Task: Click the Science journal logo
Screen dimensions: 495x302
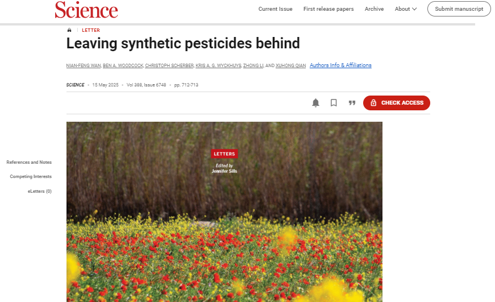Action: pos(86,10)
